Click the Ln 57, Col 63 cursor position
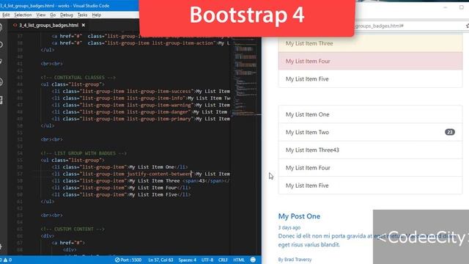Image resolution: width=469 pixels, height=264 pixels. (x=160, y=260)
